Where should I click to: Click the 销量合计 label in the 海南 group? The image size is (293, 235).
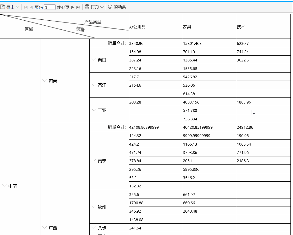coord(117,43)
